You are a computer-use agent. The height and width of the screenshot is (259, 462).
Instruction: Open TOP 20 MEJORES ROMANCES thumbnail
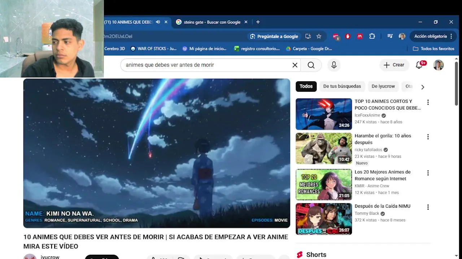324,185
